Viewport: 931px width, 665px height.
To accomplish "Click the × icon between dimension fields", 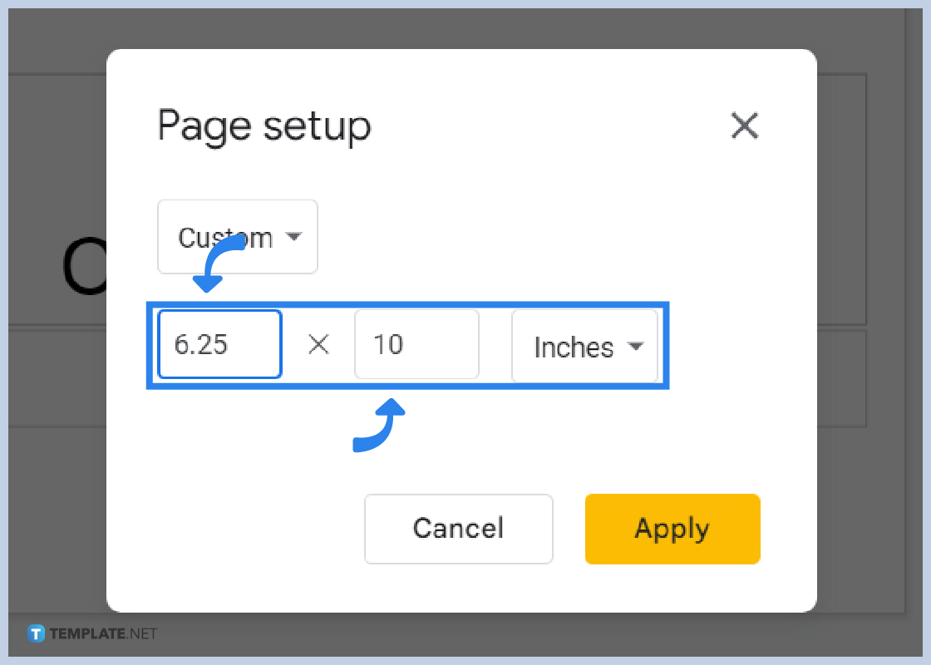I will point(318,344).
